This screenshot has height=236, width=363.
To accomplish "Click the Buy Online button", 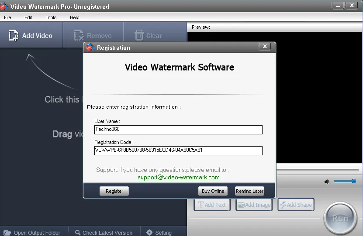I will point(213,191).
